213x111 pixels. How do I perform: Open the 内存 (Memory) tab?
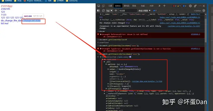point(151,6)
